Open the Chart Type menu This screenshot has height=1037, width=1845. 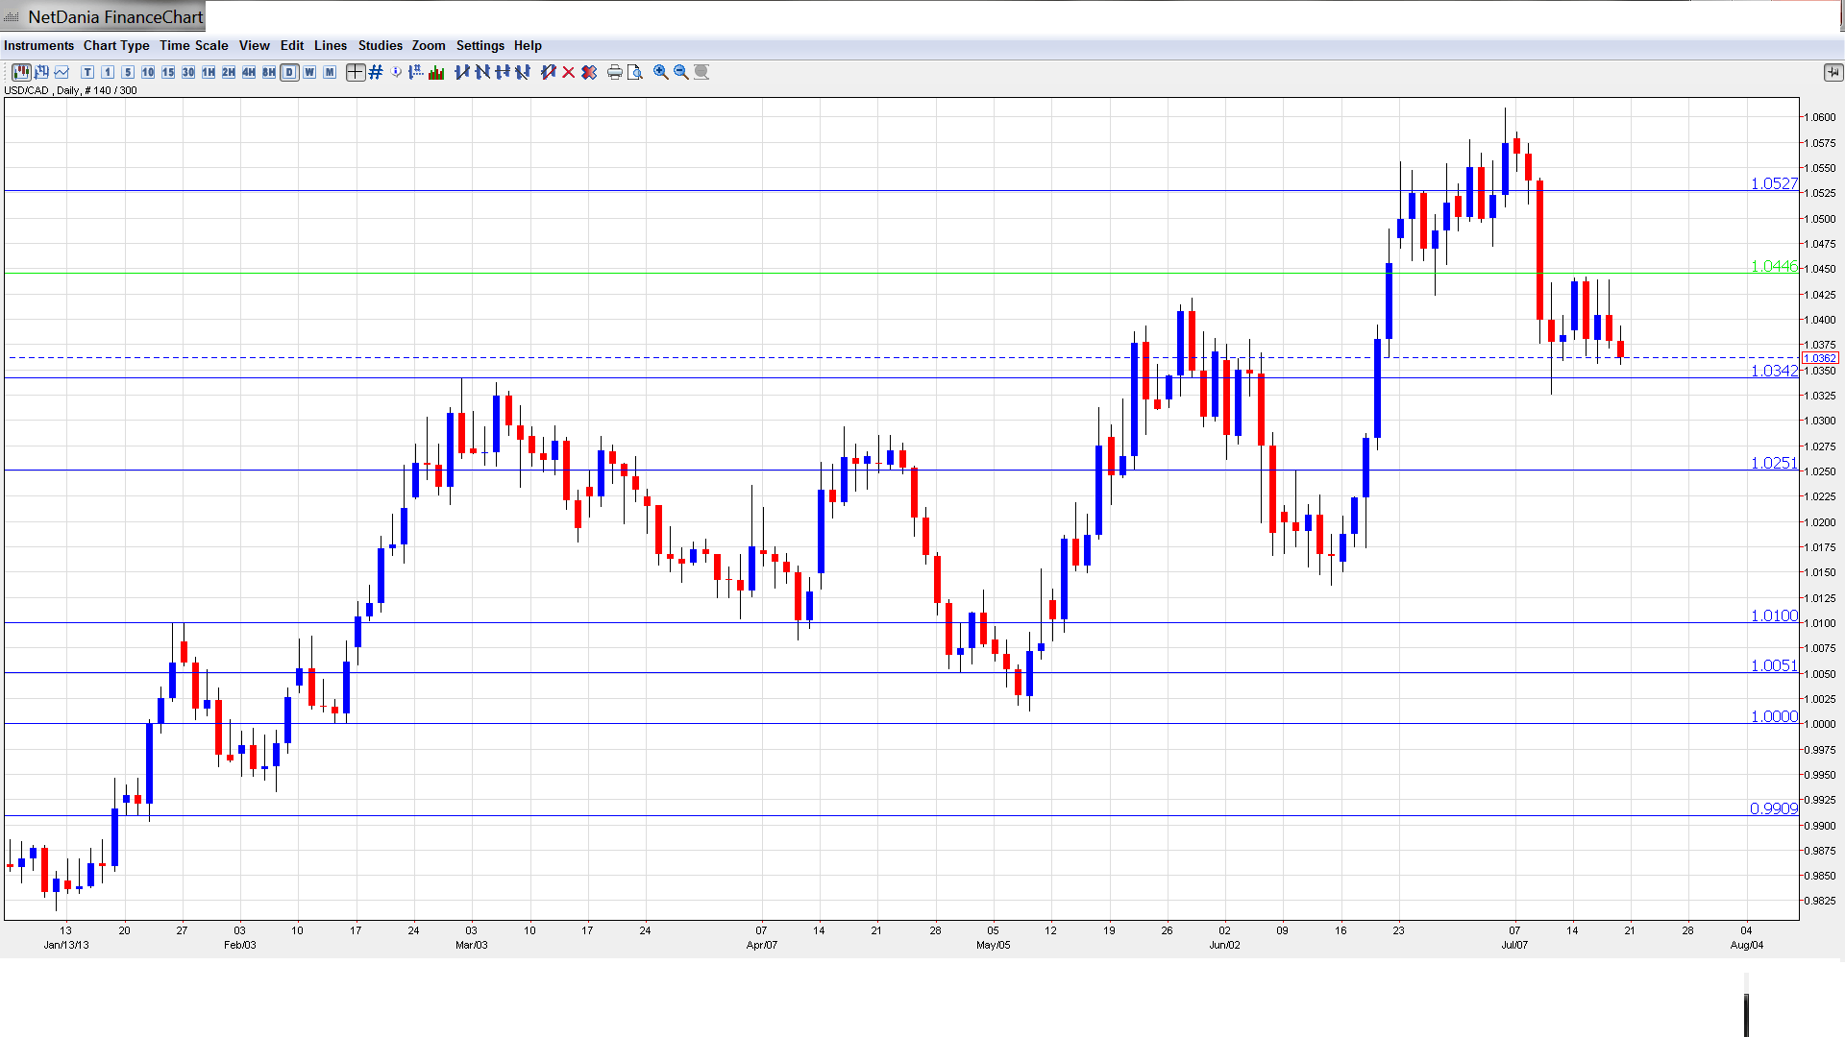click(x=116, y=45)
